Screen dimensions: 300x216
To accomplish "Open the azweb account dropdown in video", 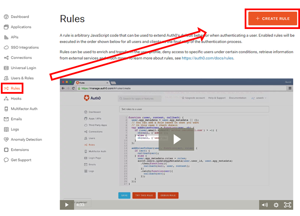I will (x=259, y=98).
